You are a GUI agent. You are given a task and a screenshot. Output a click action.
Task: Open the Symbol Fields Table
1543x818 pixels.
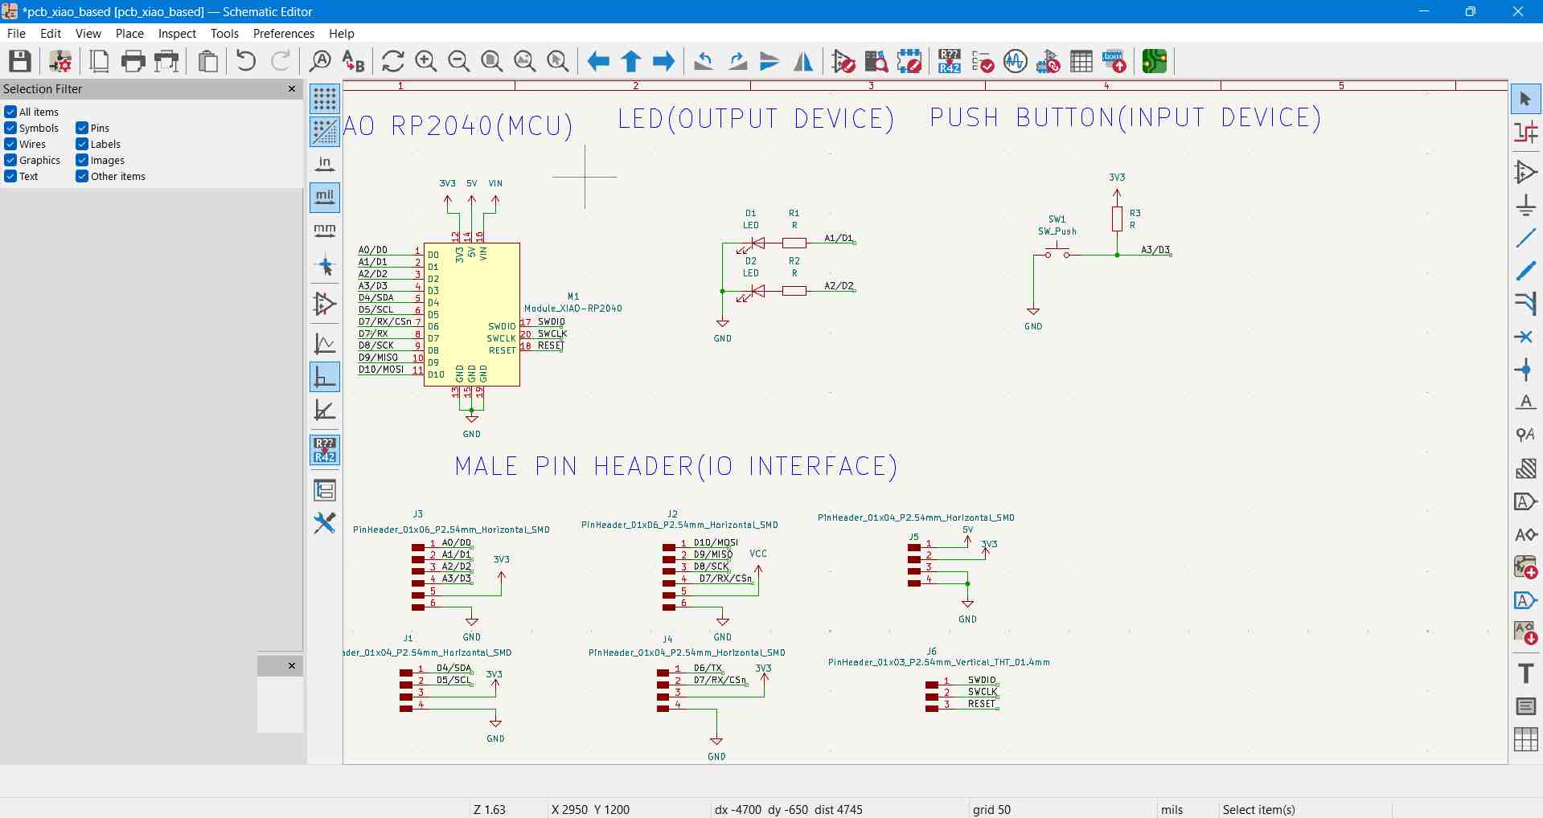(x=1081, y=61)
